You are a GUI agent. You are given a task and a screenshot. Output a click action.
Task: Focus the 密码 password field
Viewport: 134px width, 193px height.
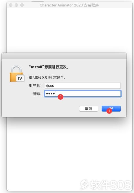83,94
